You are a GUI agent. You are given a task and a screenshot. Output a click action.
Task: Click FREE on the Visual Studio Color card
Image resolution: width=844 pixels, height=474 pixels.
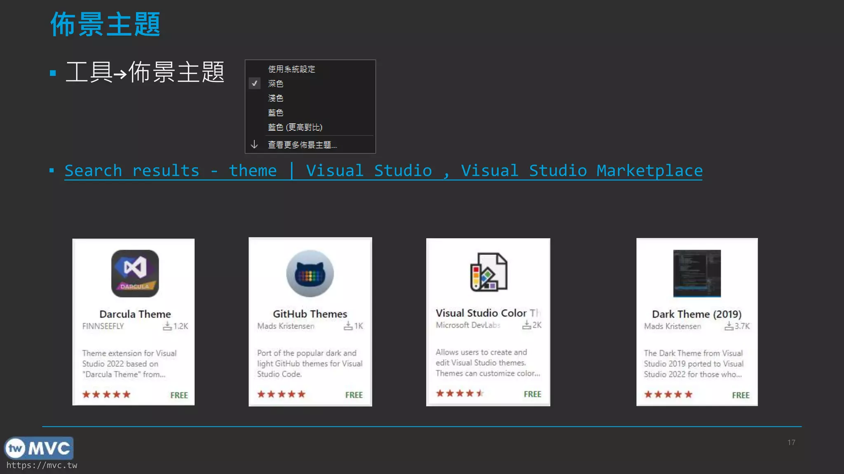click(532, 394)
